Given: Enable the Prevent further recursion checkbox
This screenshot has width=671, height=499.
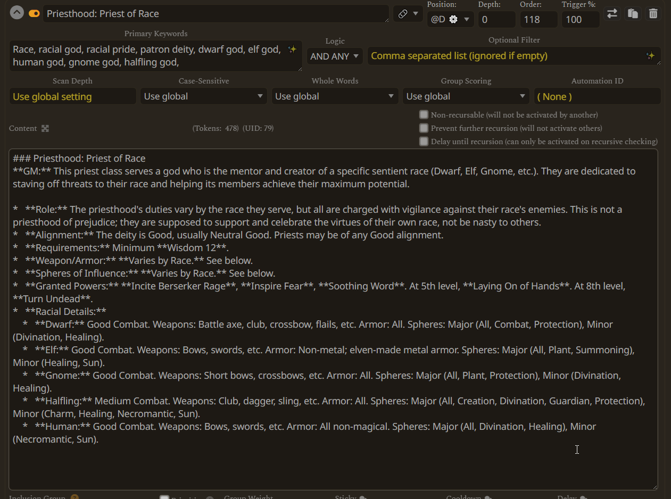Looking at the screenshot, I should [x=424, y=128].
